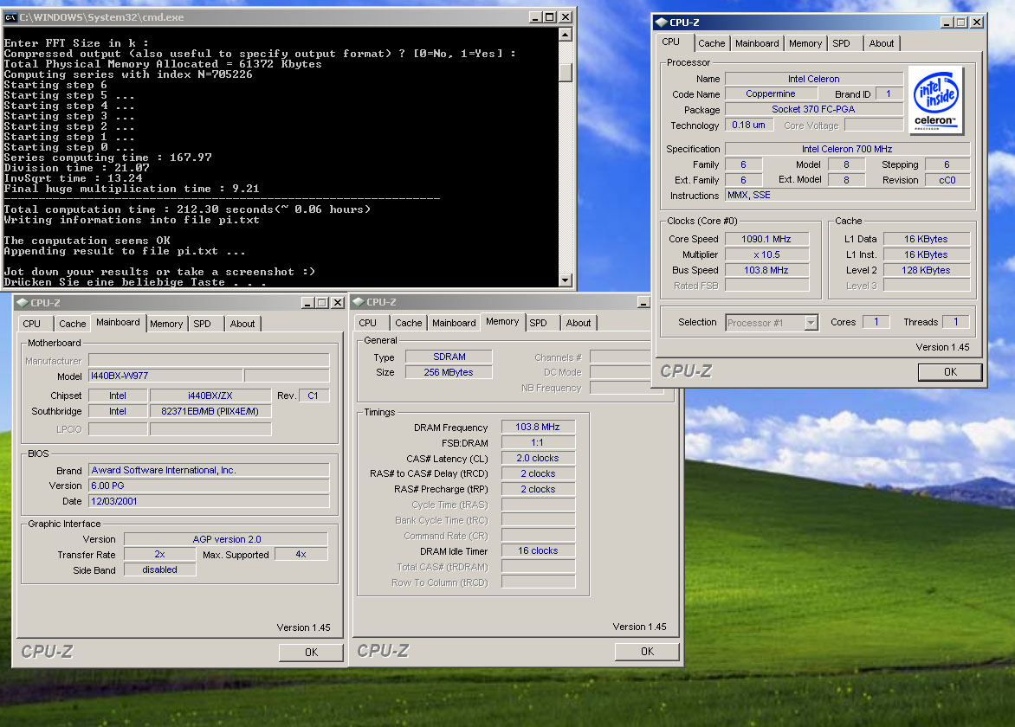
Task: Click the I440BX-W977 motherboard model field
Action: [165, 376]
